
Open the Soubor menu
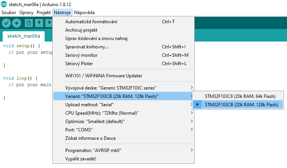pyautogui.click(x=9, y=13)
